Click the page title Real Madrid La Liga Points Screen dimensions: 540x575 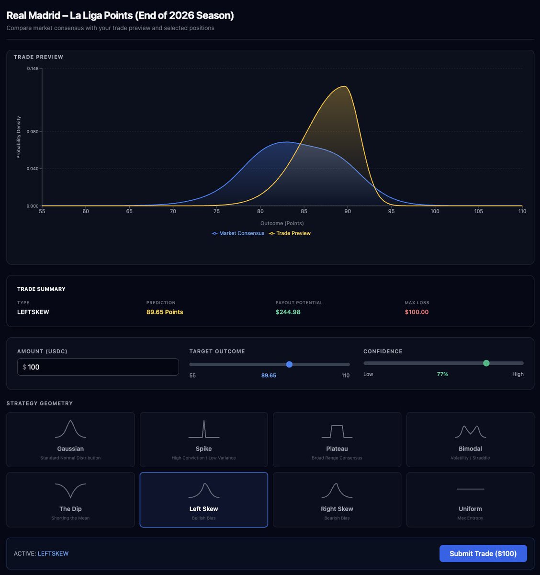click(x=120, y=15)
